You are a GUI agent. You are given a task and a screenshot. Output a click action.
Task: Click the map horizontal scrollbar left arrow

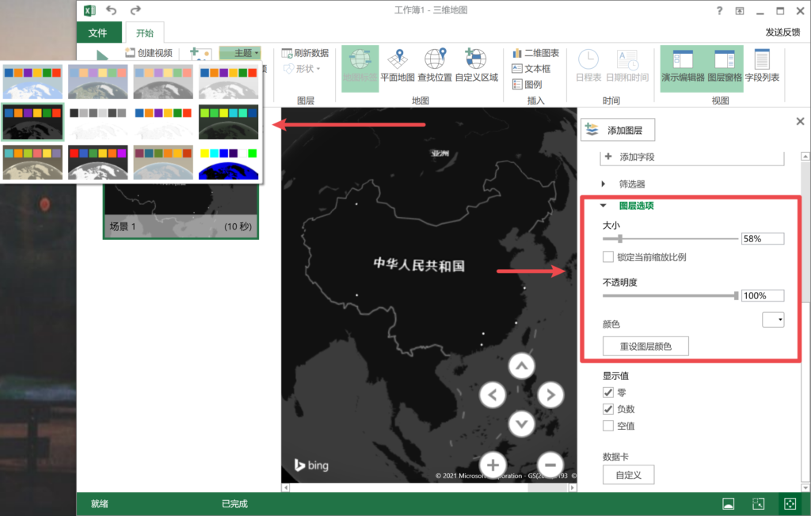(285, 488)
